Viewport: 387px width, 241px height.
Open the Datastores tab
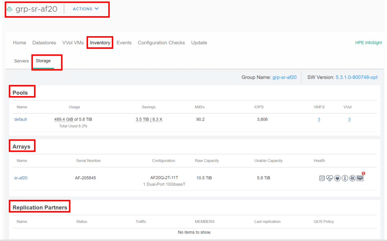click(44, 42)
